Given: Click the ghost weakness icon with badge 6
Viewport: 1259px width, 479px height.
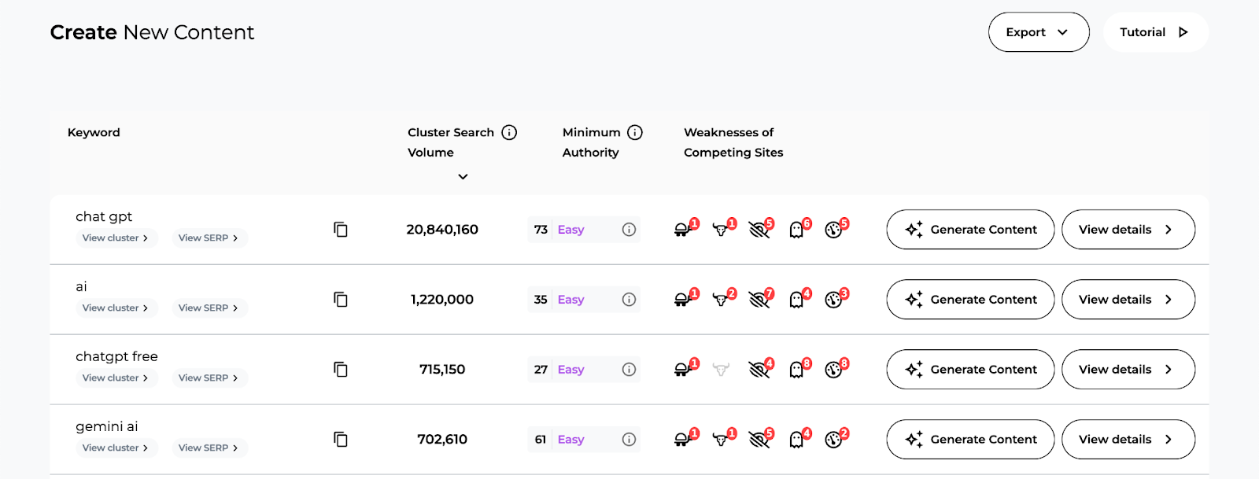Looking at the screenshot, I should (796, 230).
